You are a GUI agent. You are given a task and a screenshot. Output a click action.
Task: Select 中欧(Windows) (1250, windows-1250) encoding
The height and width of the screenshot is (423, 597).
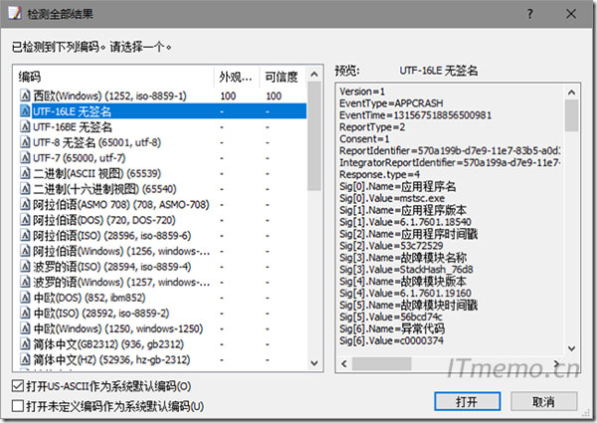[118, 328]
